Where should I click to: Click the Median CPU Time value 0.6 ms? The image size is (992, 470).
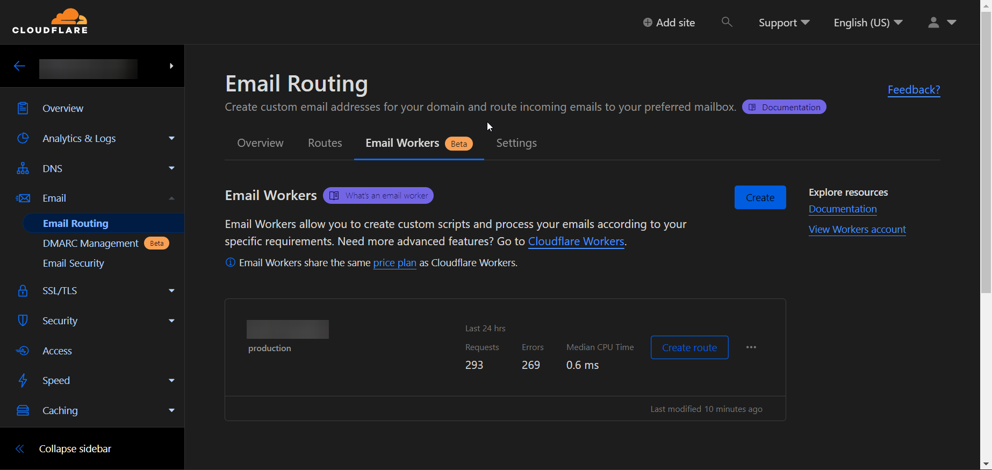(583, 365)
